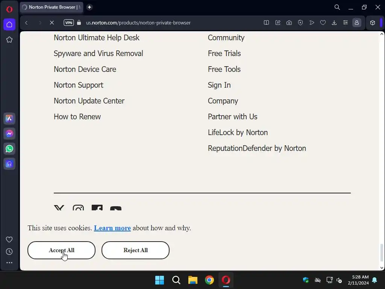This screenshot has width=385, height=289.
Task: View site security lock information
Action: (79, 23)
